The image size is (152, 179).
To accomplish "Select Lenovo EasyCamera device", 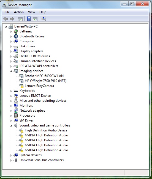I will (39, 86).
